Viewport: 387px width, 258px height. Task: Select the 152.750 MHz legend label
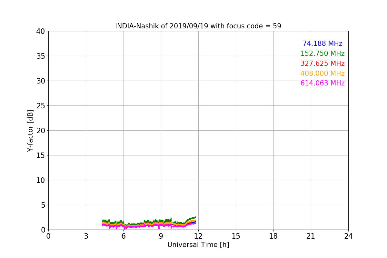point(322,54)
